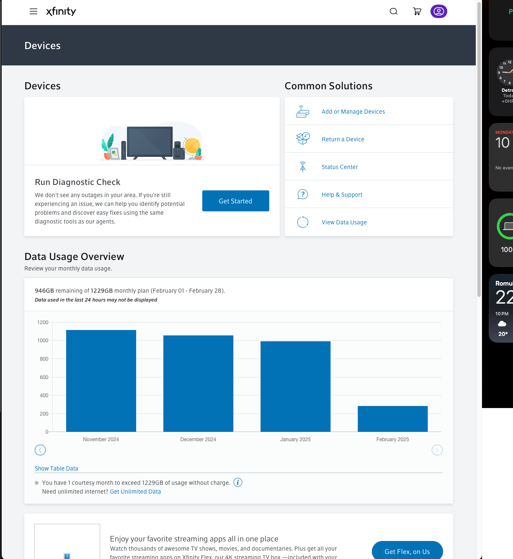Expand Show Table Data

(57, 468)
